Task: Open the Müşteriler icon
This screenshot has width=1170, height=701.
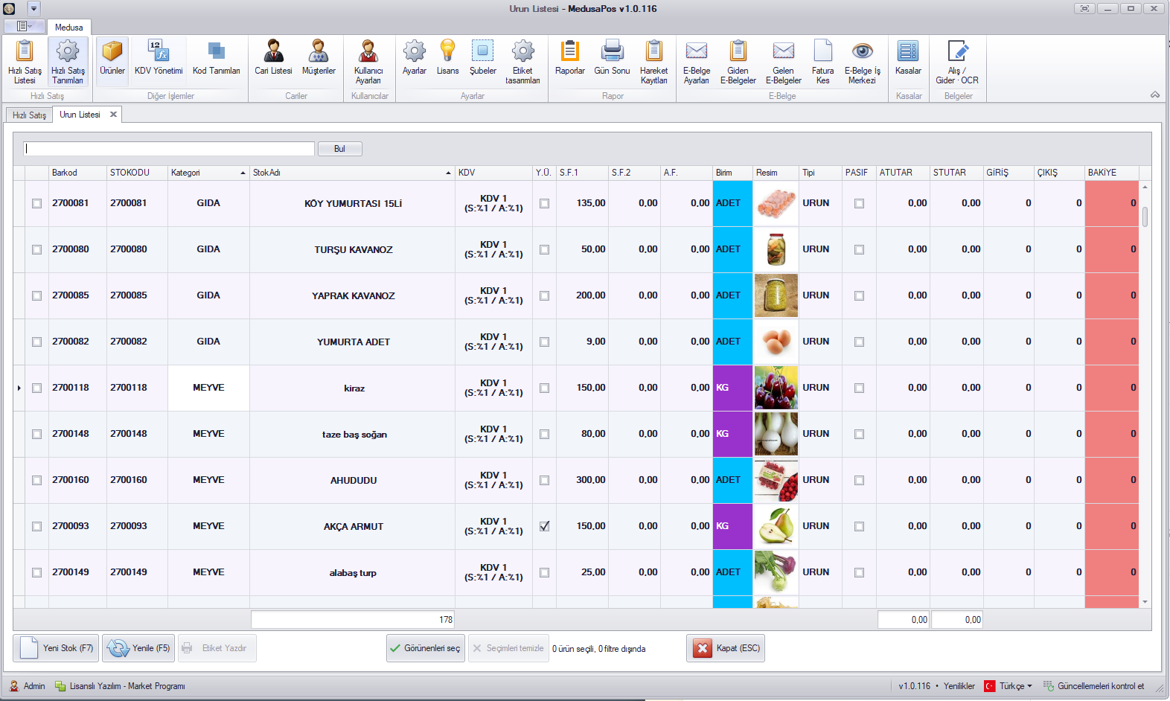Action: [319, 58]
